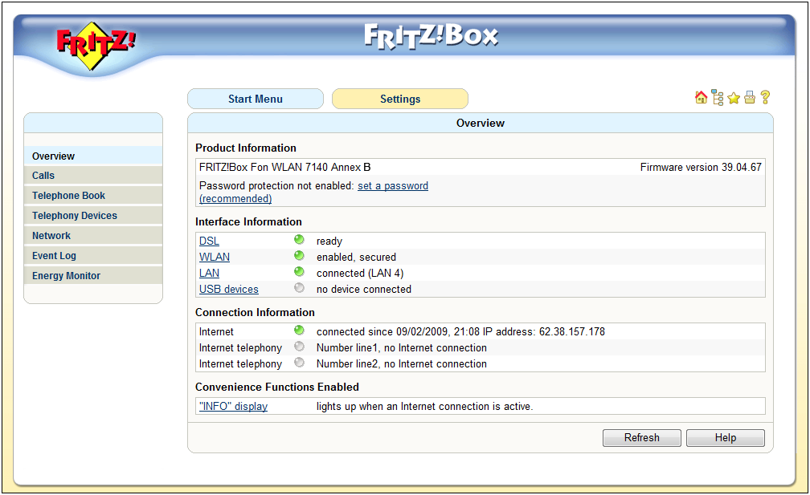
Task: Click gray status indicator for USB devices
Action: click(x=299, y=288)
